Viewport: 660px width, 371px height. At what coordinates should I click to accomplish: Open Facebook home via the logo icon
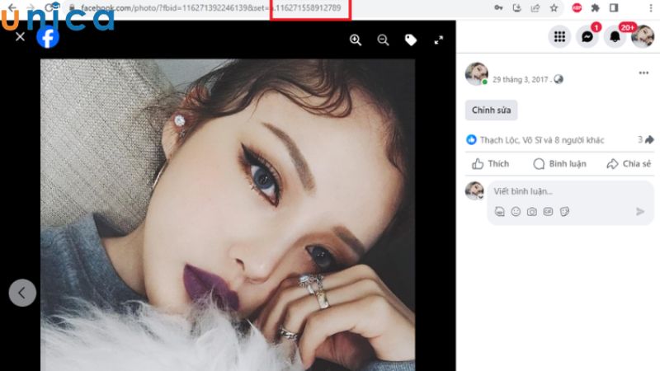tap(48, 37)
